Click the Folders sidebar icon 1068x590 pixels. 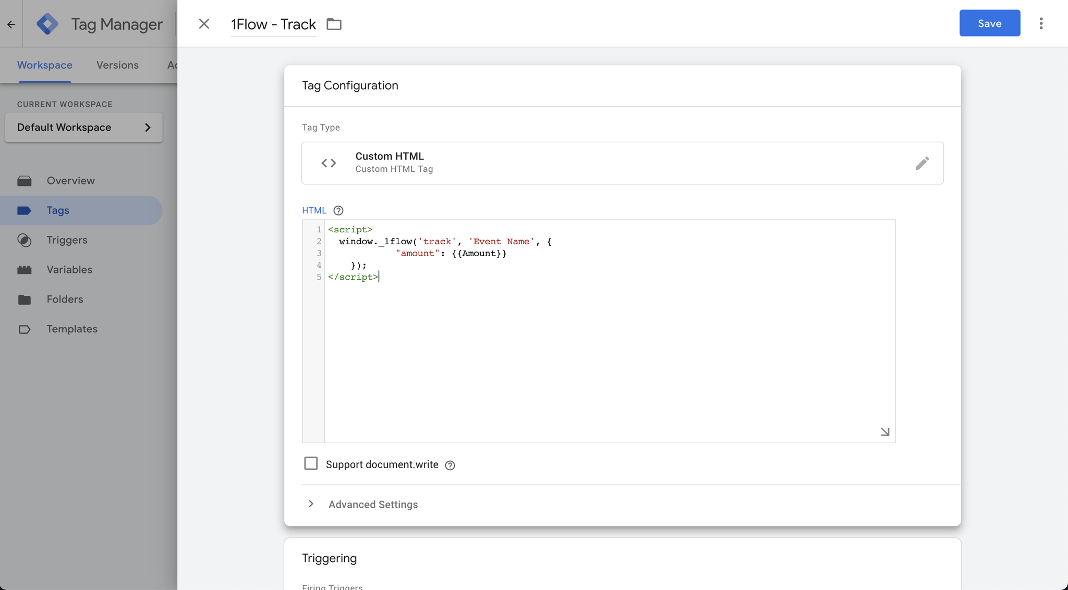pyautogui.click(x=24, y=299)
